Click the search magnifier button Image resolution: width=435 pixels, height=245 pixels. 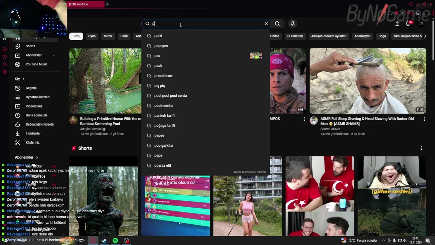(277, 23)
